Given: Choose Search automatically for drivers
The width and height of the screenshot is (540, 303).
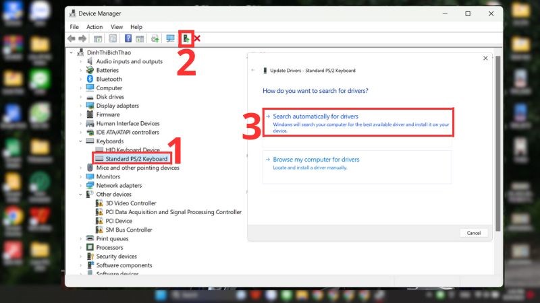Looking at the screenshot, I should pyautogui.click(x=358, y=123).
